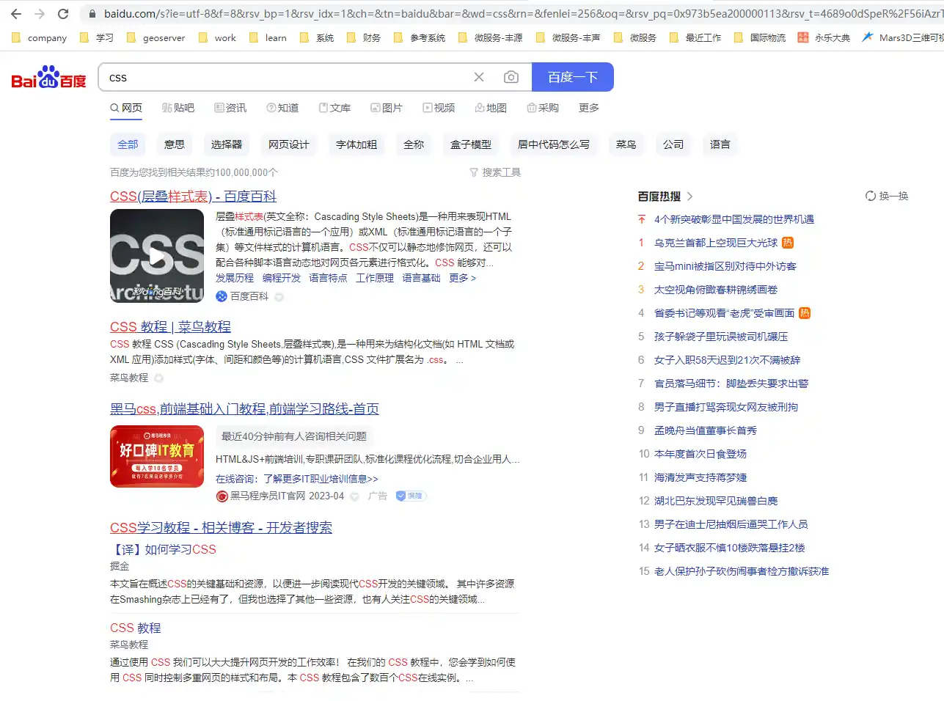Open the geoserver bookmark folder
The image size is (944, 701).
[x=155, y=37]
